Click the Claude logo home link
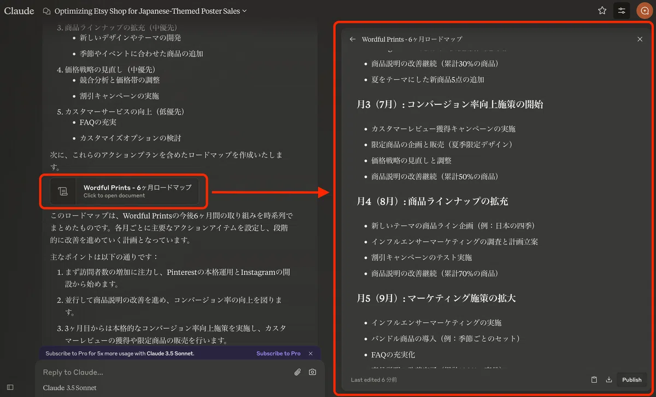656x397 pixels. point(19,11)
